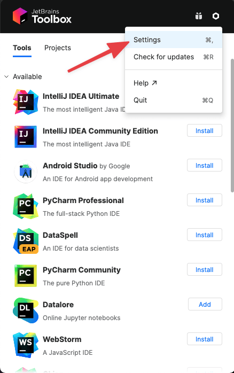
Task: Switch to the Projects tab
Action: (58, 48)
